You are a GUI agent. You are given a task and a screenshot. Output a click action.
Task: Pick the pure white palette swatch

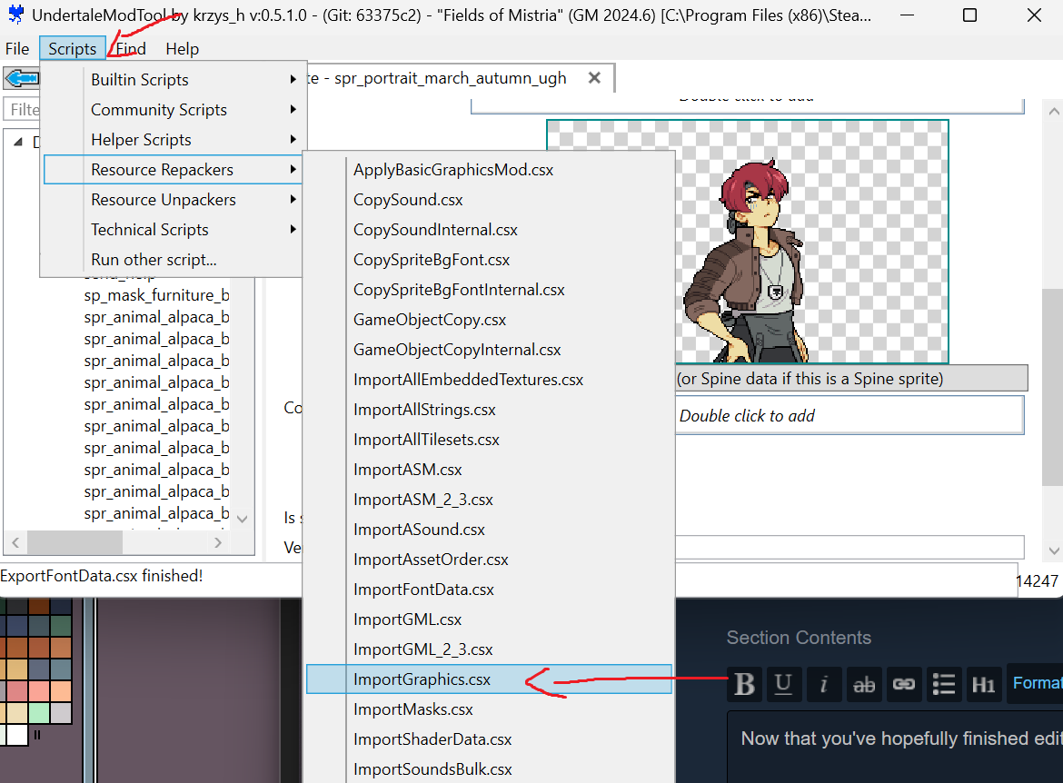[16, 735]
